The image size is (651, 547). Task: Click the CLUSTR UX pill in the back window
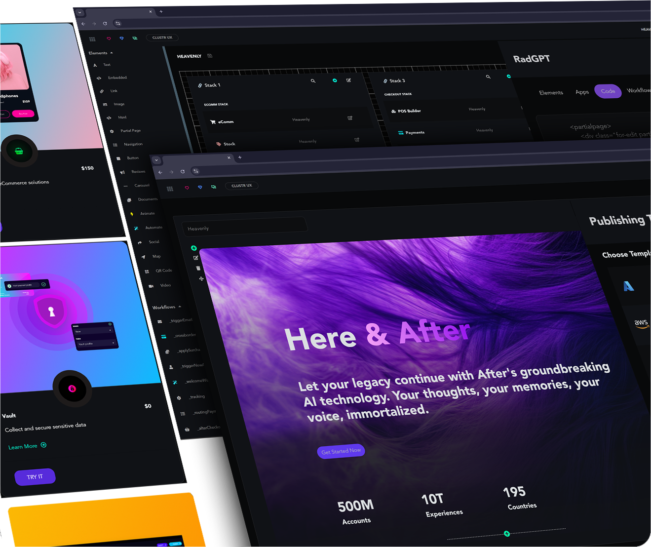tap(162, 38)
